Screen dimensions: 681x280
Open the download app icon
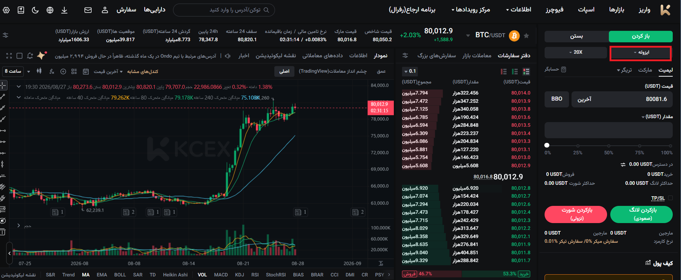click(x=64, y=10)
